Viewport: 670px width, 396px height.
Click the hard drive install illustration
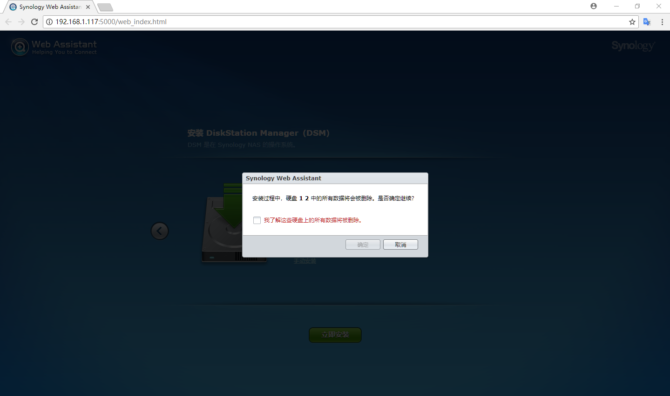pos(234,223)
